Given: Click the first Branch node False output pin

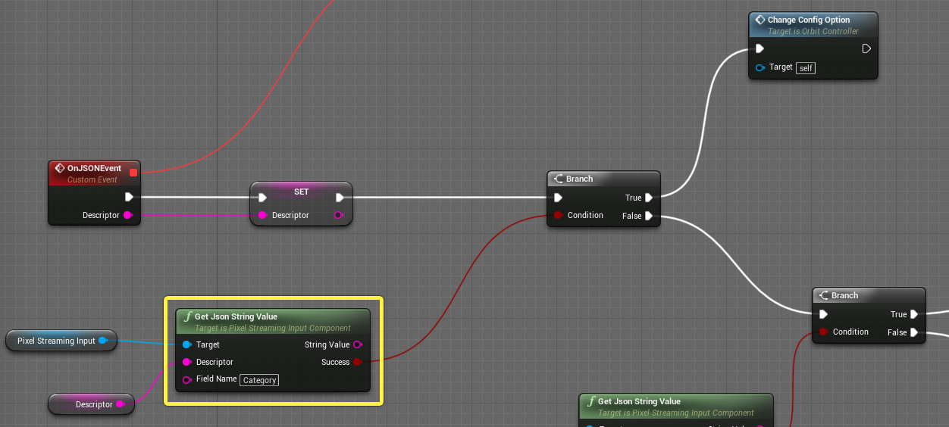Looking at the screenshot, I should pyautogui.click(x=649, y=216).
